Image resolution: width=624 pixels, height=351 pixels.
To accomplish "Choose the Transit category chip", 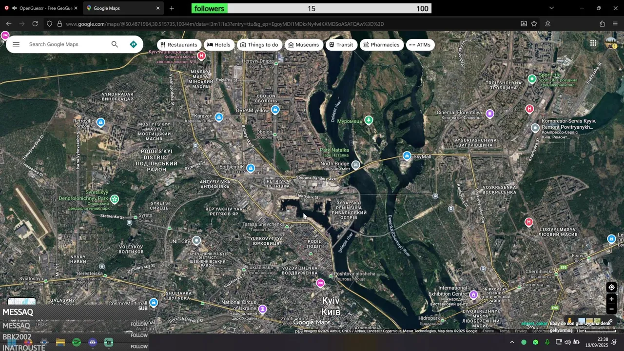I will pyautogui.click(x=341, y=45).
